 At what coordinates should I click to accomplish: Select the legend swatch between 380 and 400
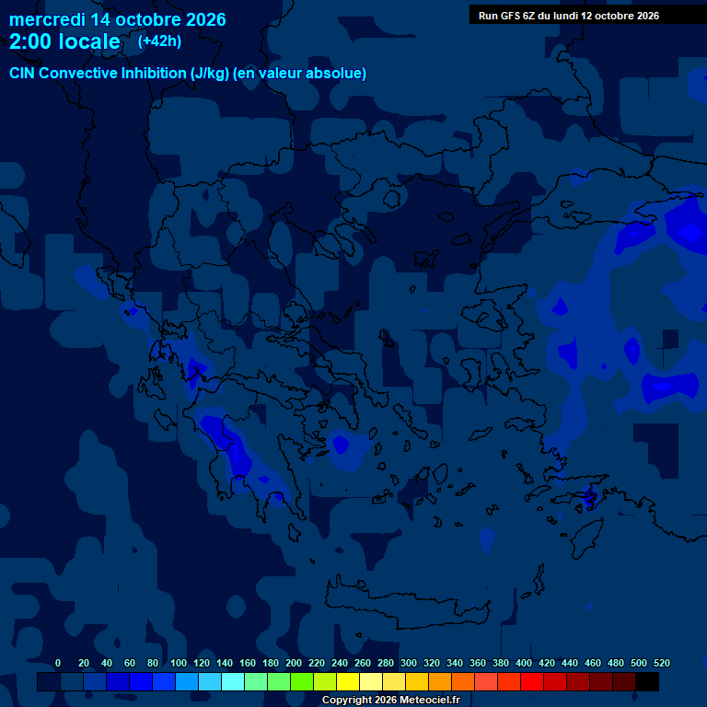pyautogui.click(x=508, y=682)
